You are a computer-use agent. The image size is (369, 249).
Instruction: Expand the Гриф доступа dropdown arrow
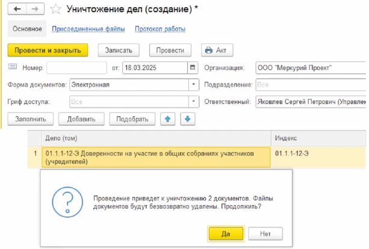pyautogui.click(x=193, y=102)
